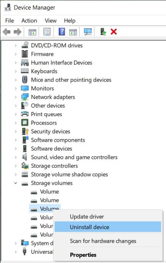Image resolution: width=166 pixels, height=263 pixels.
Task: Click the Forward arrow toolbar icon
Action: point(18,32)
